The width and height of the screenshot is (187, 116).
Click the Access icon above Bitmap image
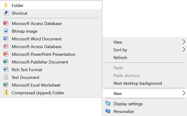click(x=6, y=23)
